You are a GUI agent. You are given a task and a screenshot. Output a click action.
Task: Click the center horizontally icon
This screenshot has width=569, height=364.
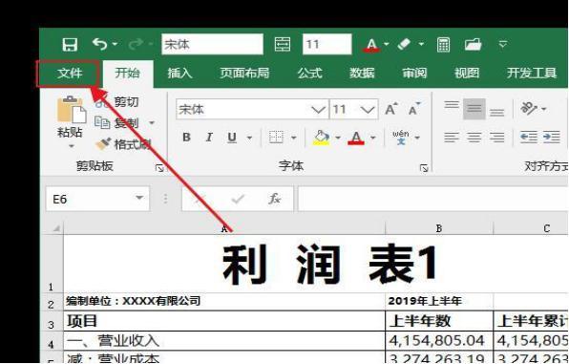click(x=474, y=138)
